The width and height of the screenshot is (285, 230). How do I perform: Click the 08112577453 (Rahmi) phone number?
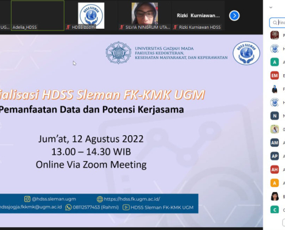click(x=96, y=208)
